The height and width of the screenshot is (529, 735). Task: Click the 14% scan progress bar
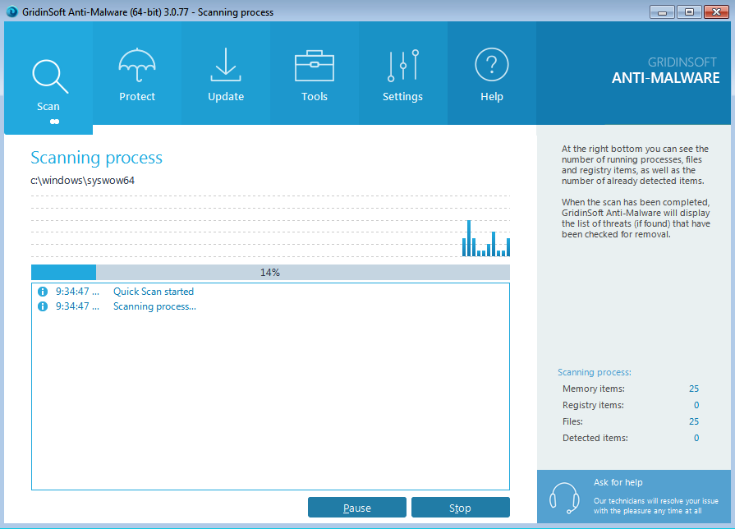(270, 272)
